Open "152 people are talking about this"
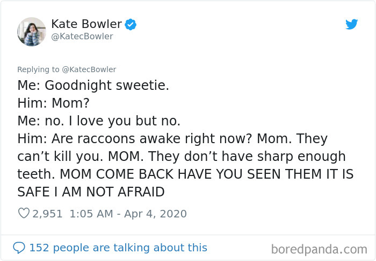This screenshot has height=261, width=376. click(x=118, y=248)
